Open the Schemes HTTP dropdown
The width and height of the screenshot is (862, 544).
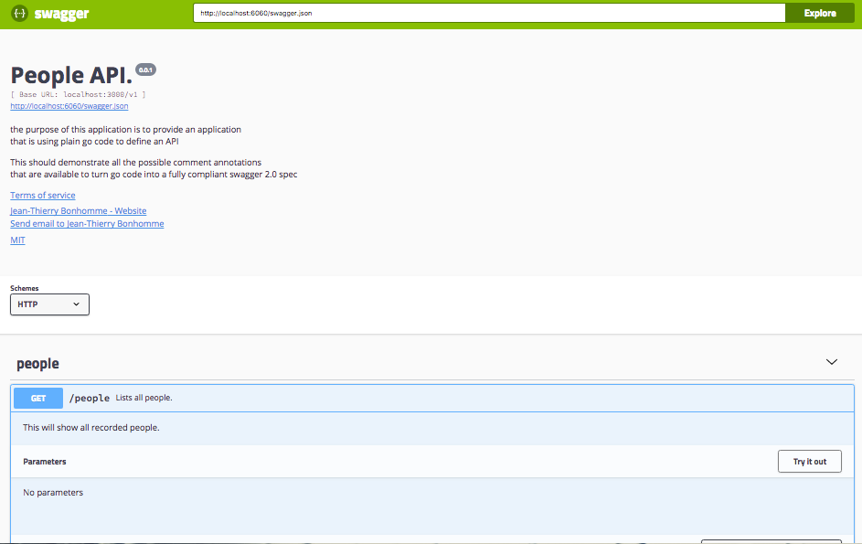click(49, 304)
